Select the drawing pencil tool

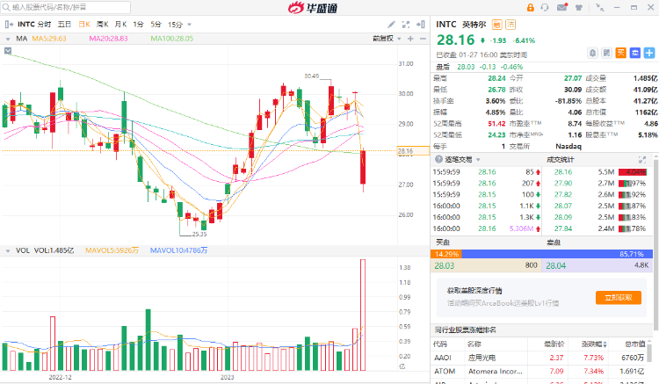click(x=391, y=25)
